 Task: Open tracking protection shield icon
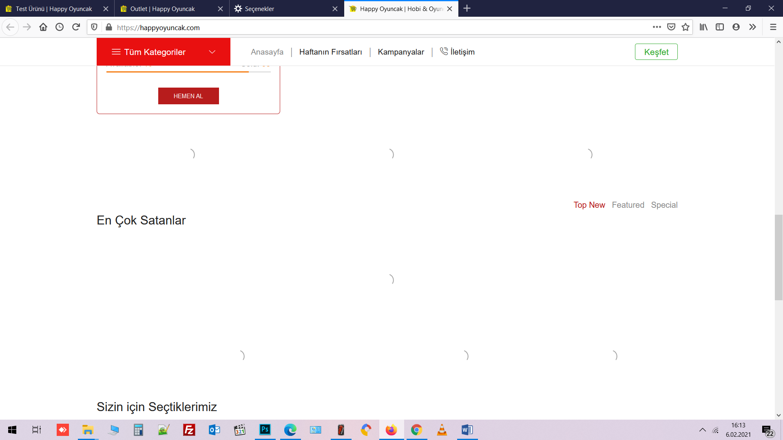point(94,27)
